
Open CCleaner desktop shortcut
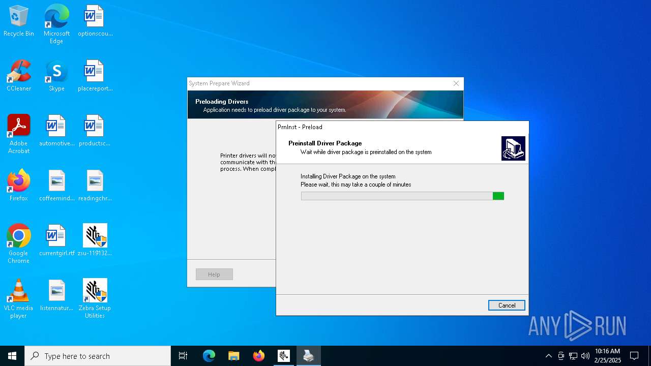tap(19, 76)
